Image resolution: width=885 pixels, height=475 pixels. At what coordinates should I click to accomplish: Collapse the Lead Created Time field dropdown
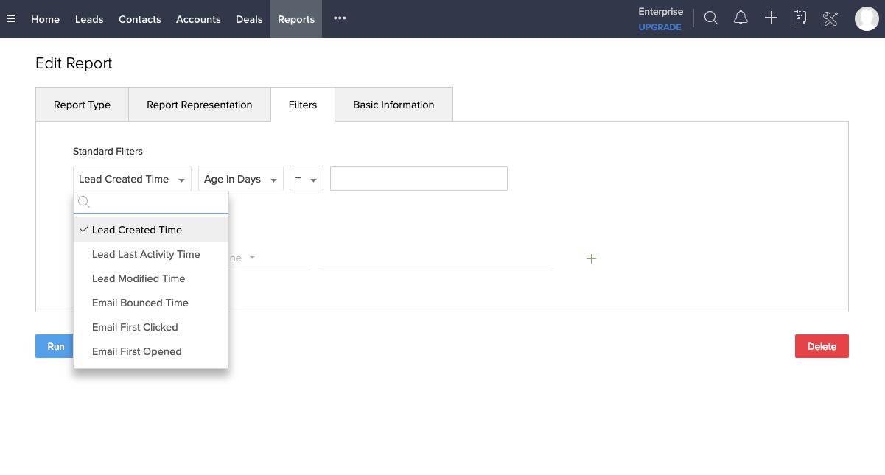pos(131,178)
